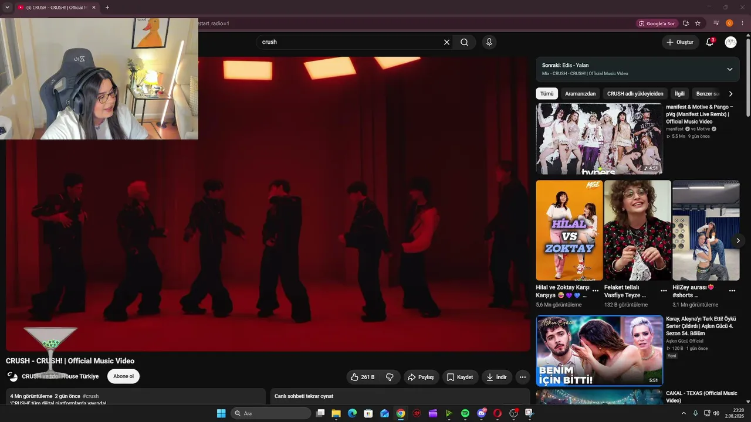Click the #crush hashtag link
This screenshot has width=751, height=422.
point(91,396)
